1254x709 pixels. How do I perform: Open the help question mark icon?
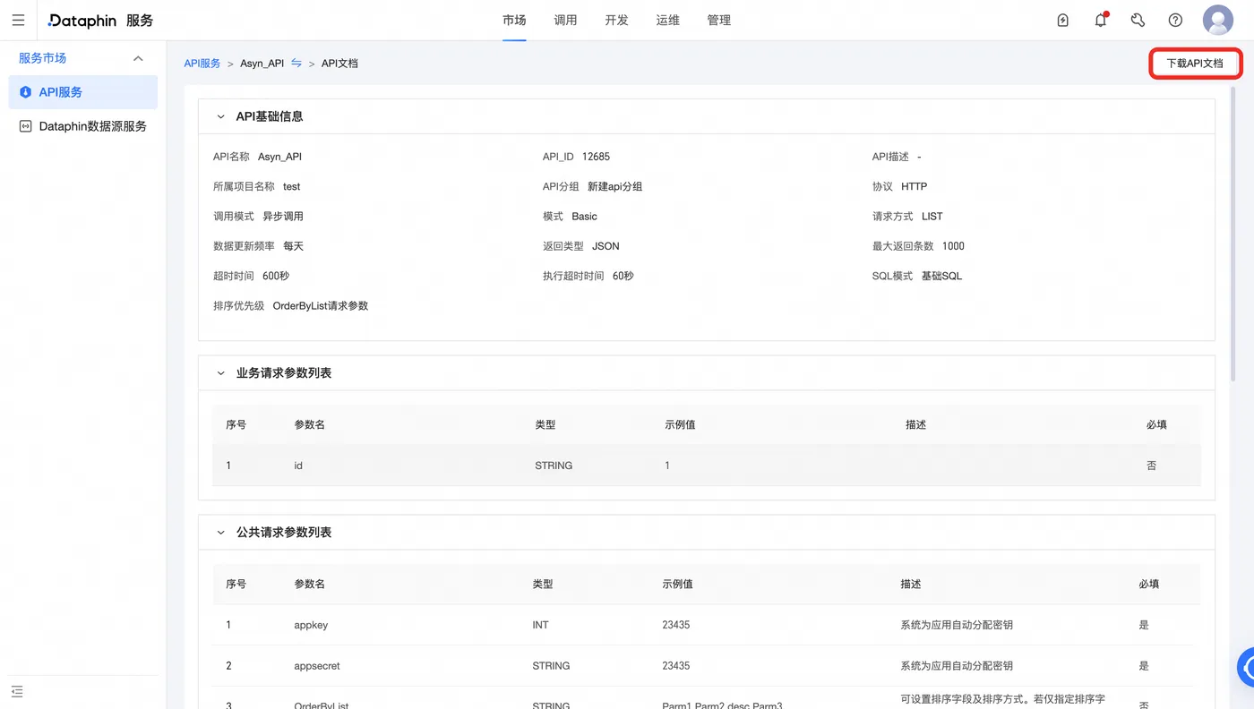click(x=1176, y=20)
